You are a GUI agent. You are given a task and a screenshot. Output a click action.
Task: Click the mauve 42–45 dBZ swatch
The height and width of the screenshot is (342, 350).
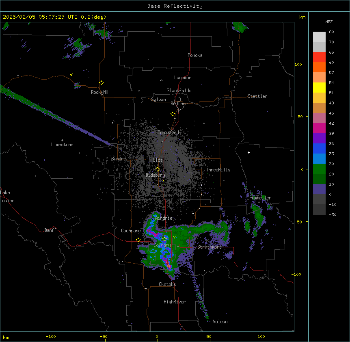click(319, 118)
